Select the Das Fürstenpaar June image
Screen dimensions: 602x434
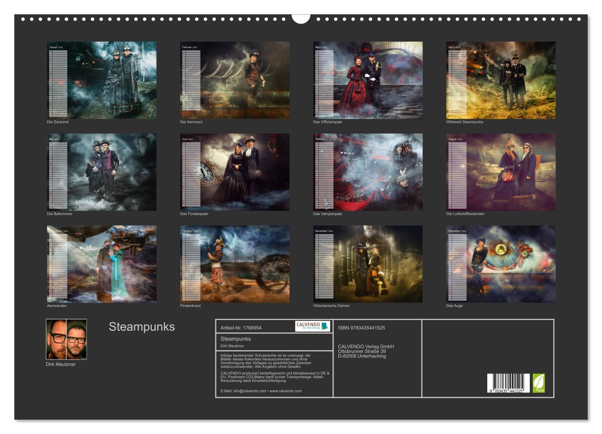(235, 172)
